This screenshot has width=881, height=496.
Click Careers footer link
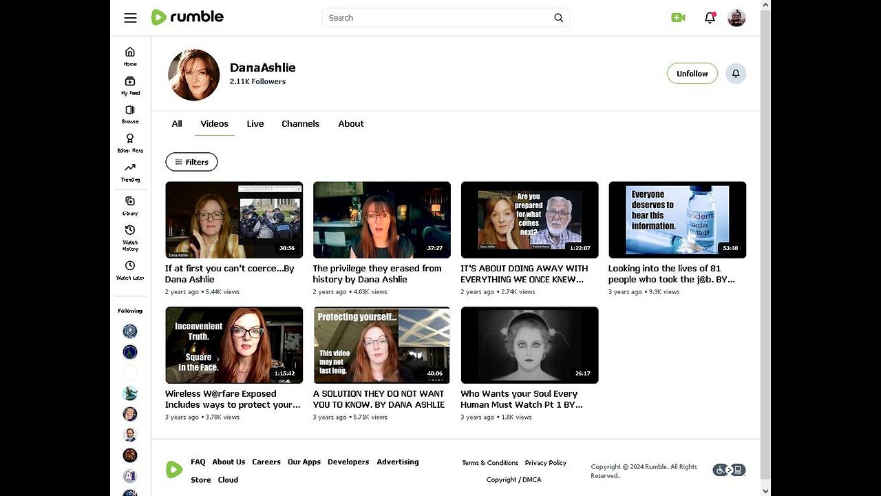(266, 462)
